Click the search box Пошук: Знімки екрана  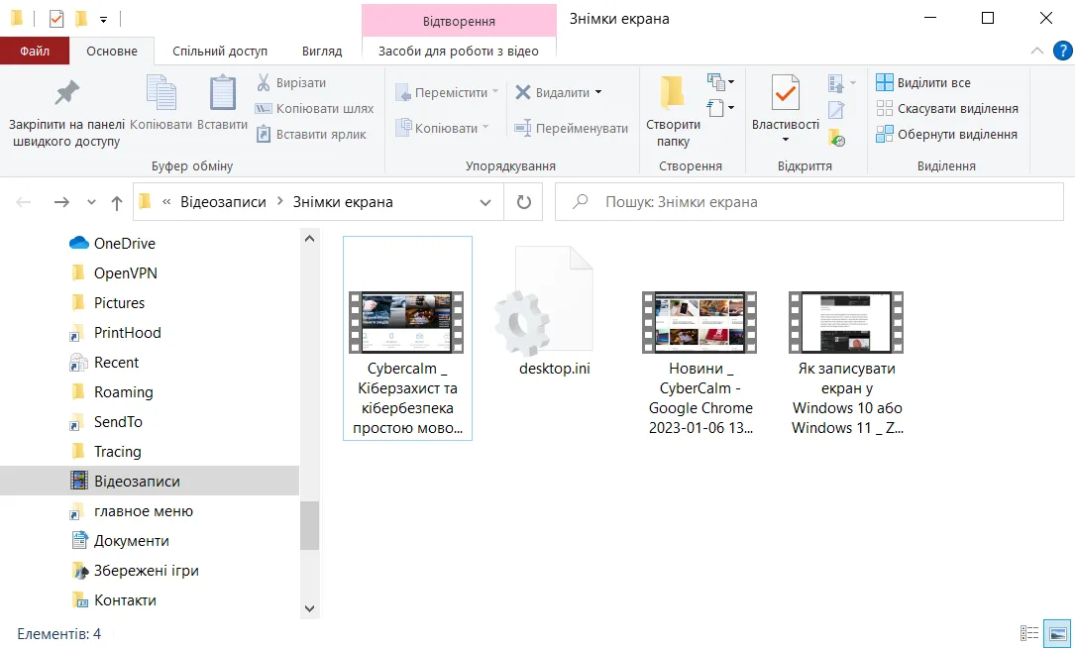[x=809, y=202]
